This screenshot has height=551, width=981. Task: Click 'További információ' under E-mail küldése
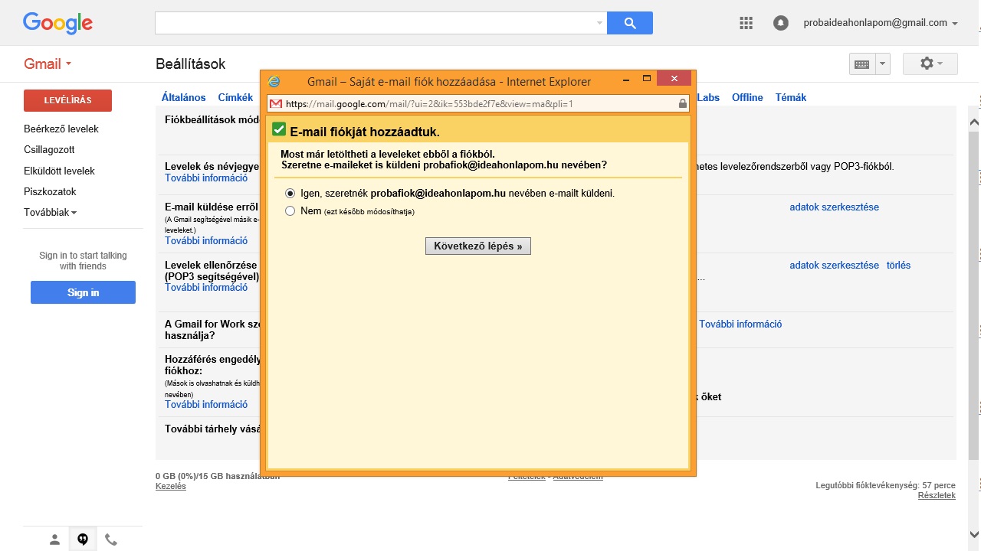coord(206,240)
